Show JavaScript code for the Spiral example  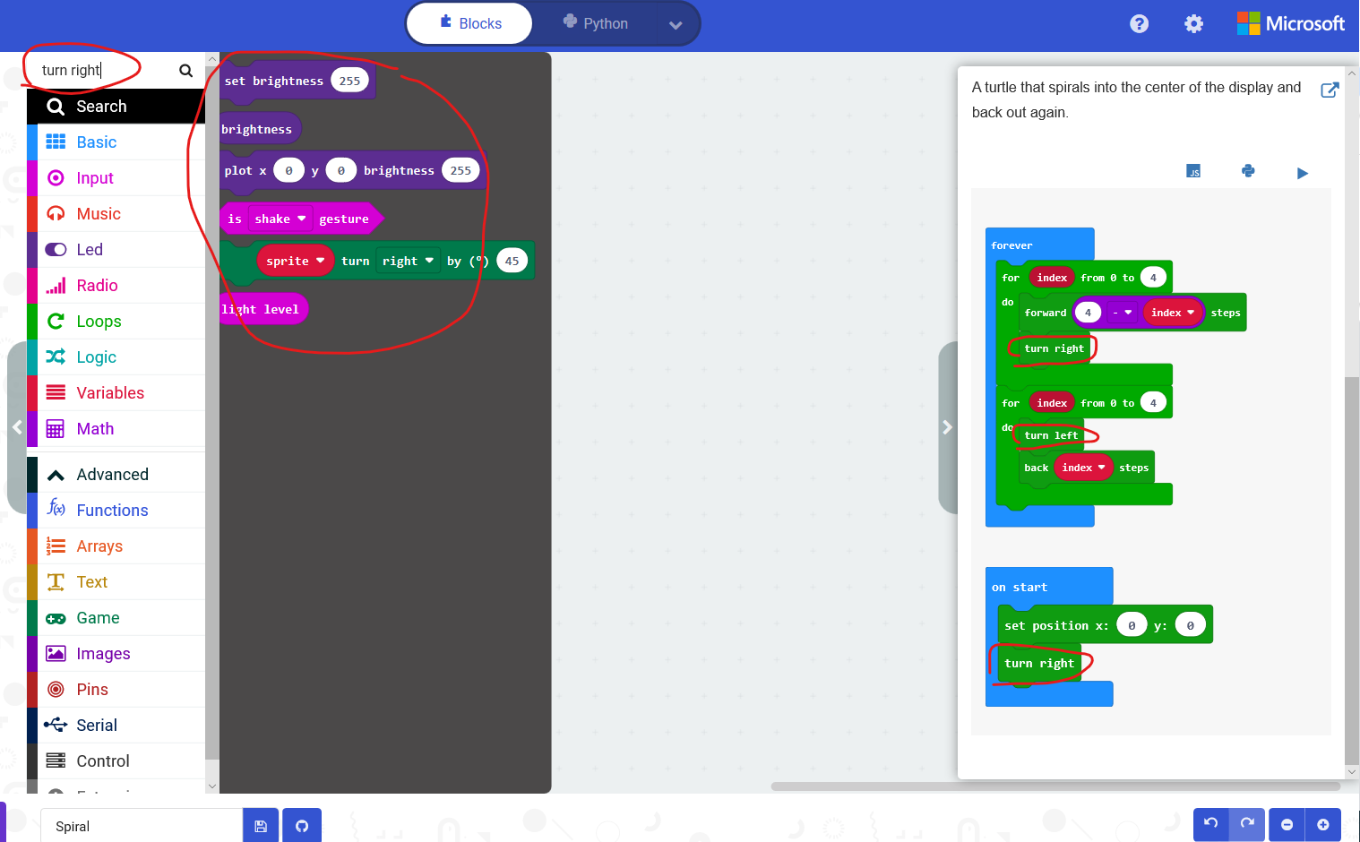coord(1192,170)
